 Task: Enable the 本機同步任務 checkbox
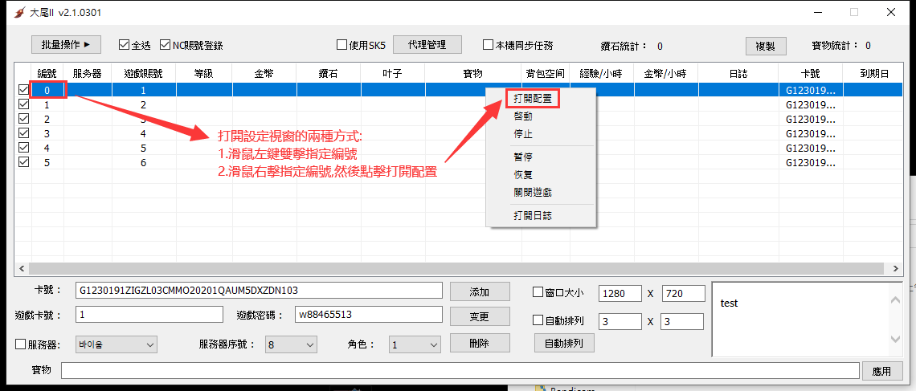488,45
